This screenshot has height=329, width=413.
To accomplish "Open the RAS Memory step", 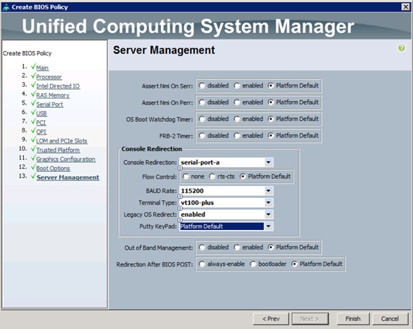I will point(53,95).
